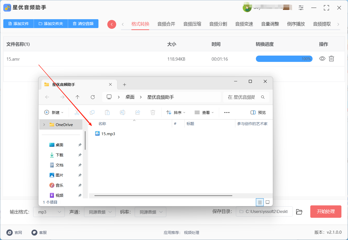Go up one folder in Explorer

tap(77, 97)
